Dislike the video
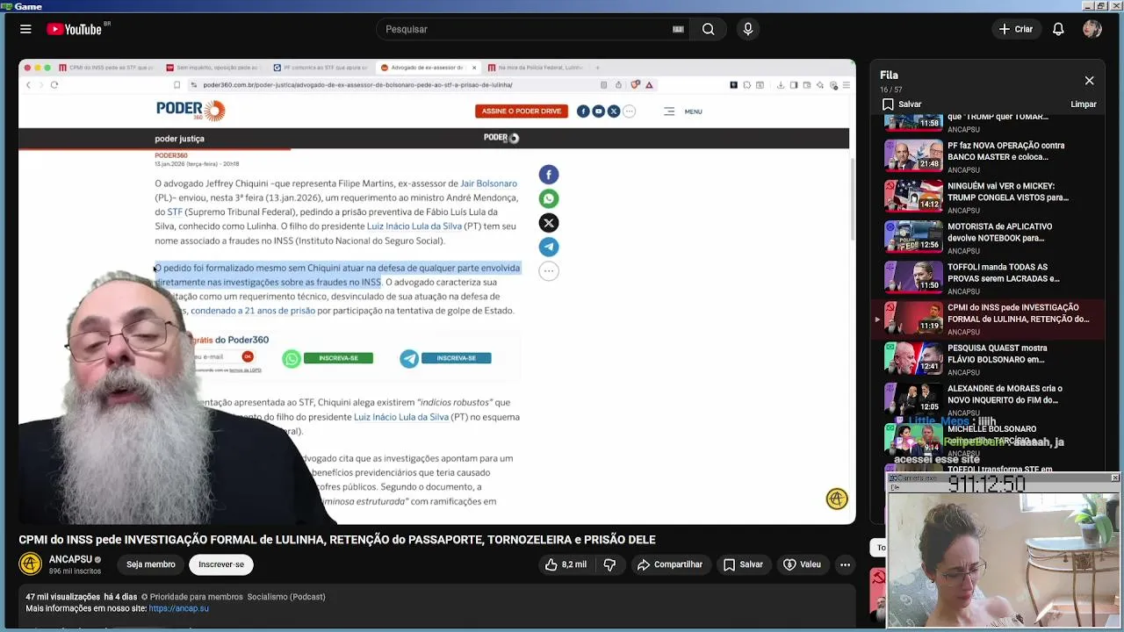 click(x=609, y=564)
